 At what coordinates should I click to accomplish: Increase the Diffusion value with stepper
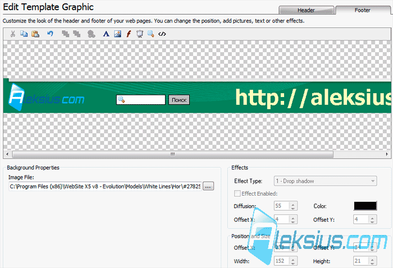[293, 204]
